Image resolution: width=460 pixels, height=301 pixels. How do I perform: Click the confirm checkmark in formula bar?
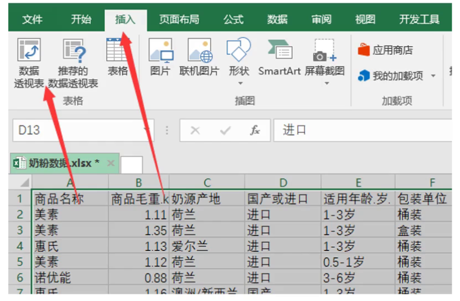click(225, 130)
